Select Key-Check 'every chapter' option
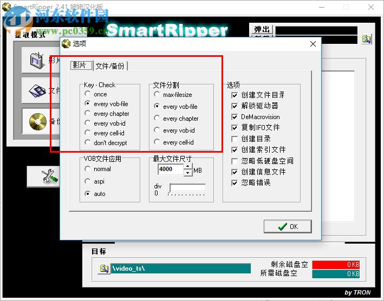Screen dimensions: 384x301 [x=87, y=113]
